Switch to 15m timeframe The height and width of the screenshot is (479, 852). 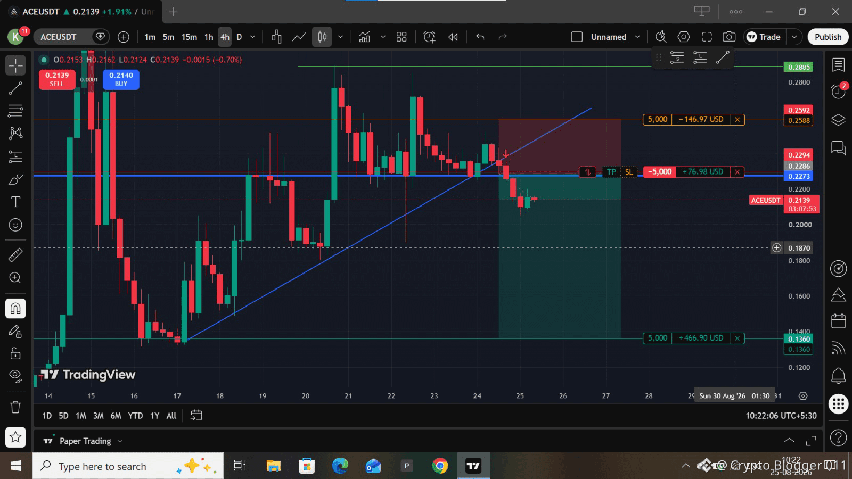(189, 37)
